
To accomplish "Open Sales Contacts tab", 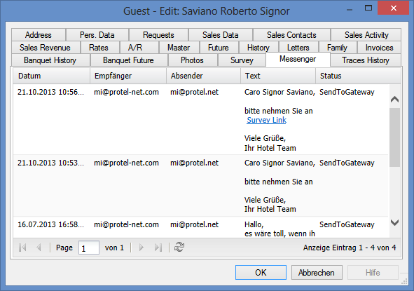I will 291,35.
